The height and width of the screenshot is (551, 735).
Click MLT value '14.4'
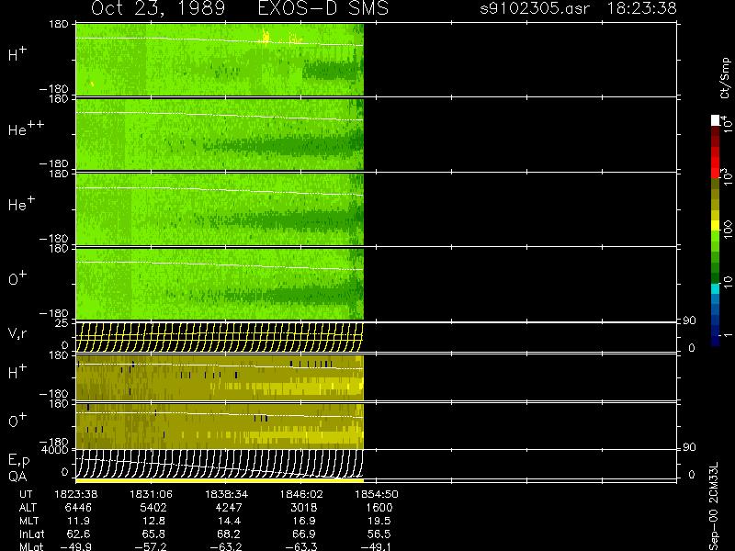pos(232,521)
